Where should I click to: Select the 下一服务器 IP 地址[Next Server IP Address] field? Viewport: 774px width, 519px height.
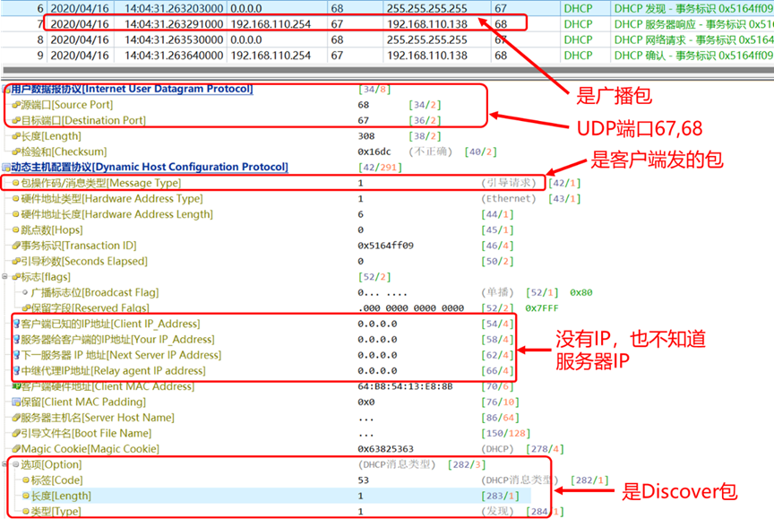point(121,355)
